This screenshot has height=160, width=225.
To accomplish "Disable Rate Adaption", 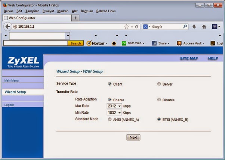I will point(159,99).
